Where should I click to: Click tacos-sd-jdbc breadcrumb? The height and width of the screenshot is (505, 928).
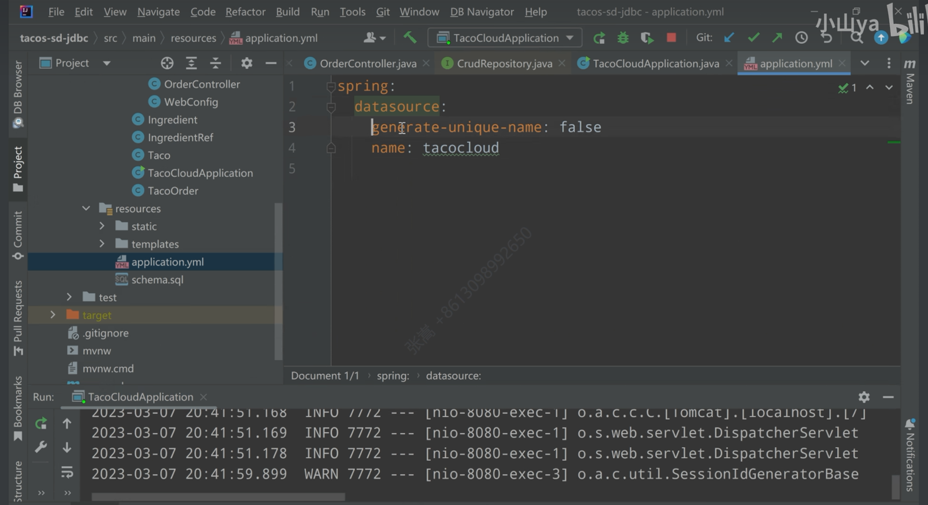[54, 38]
